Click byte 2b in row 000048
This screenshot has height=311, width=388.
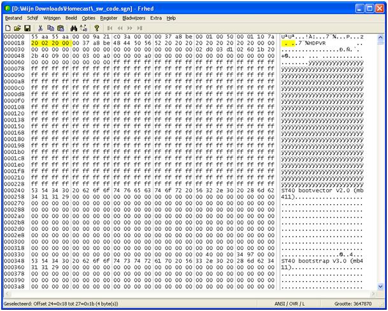[x=34, y=56]
